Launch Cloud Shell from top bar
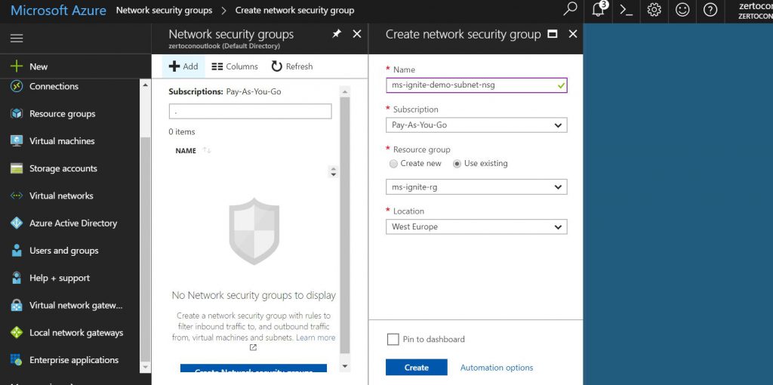The image size is (773, 385). click(626, 10)
